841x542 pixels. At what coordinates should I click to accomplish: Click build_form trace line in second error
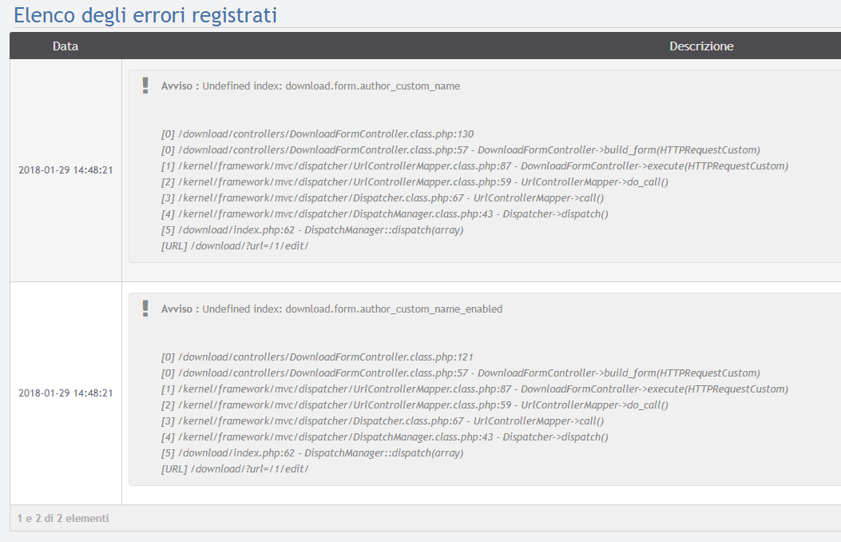(460, 373)
